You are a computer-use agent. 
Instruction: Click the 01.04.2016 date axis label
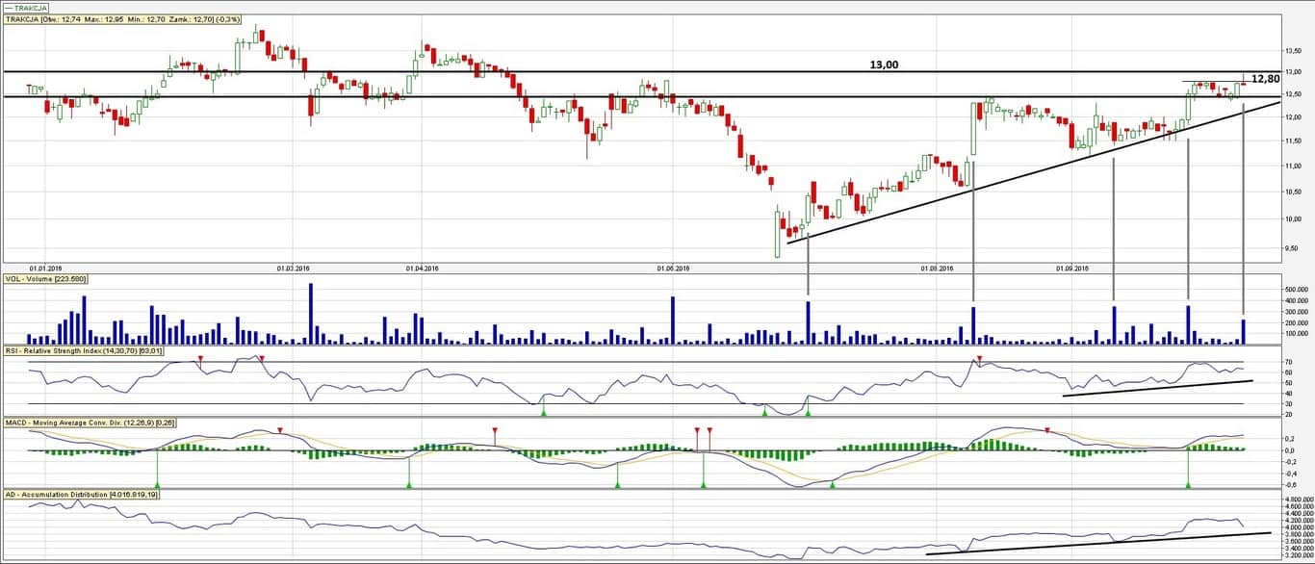coord(422,268)
